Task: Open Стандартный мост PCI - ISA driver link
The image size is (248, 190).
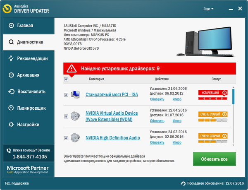Action: point(112,94)
